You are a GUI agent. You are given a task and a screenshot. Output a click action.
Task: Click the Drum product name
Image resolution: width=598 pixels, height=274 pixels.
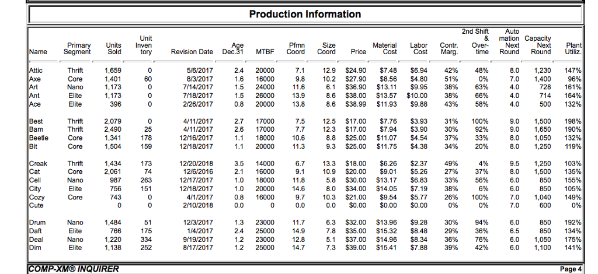tap(37, 223)
